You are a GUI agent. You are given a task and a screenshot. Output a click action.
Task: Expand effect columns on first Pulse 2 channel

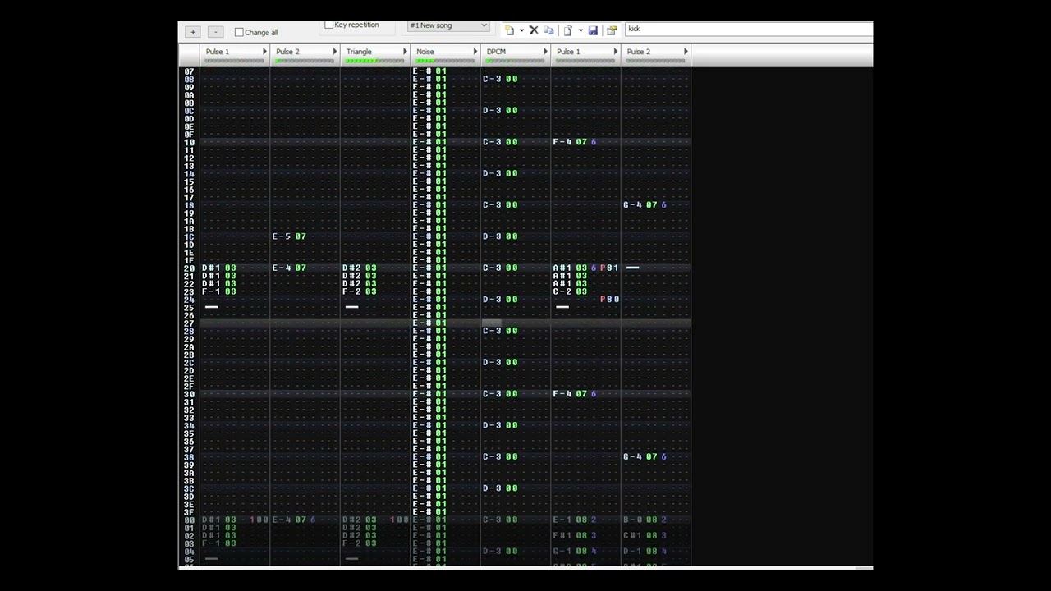[x=334, y=52]
